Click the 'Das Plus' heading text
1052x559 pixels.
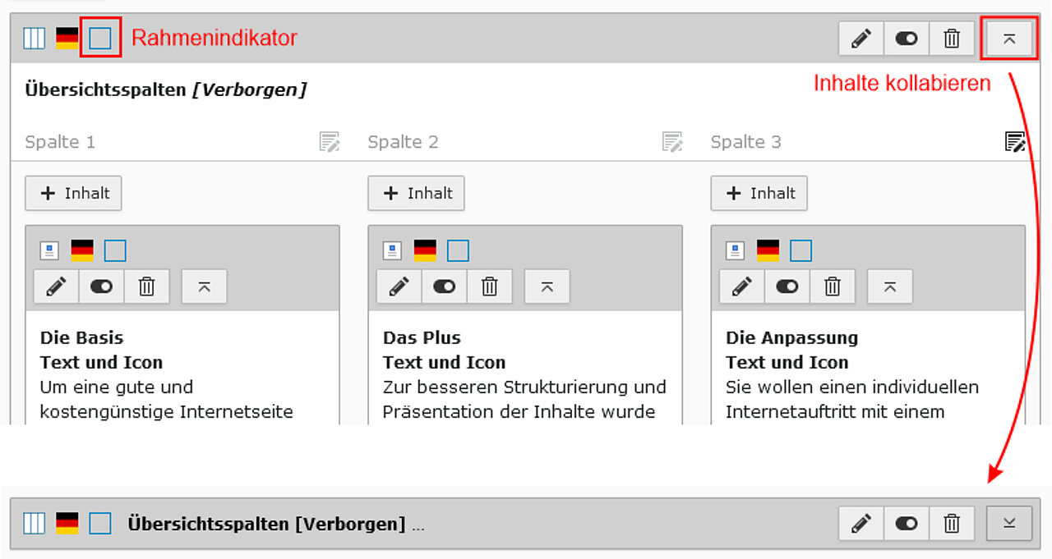[x=422, y=337]
